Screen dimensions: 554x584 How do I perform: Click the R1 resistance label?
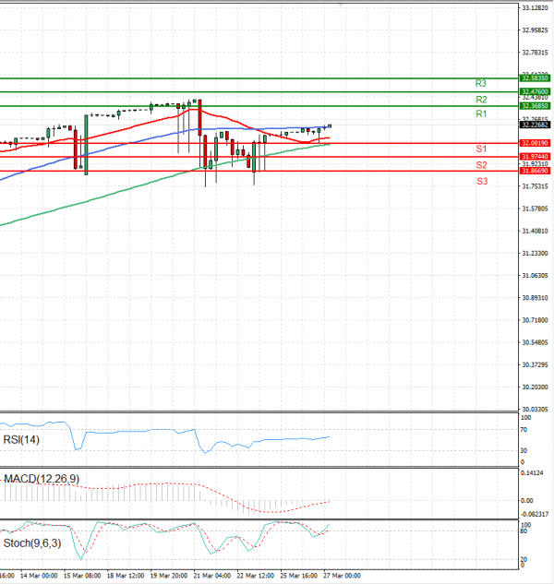tap(481, 113)
